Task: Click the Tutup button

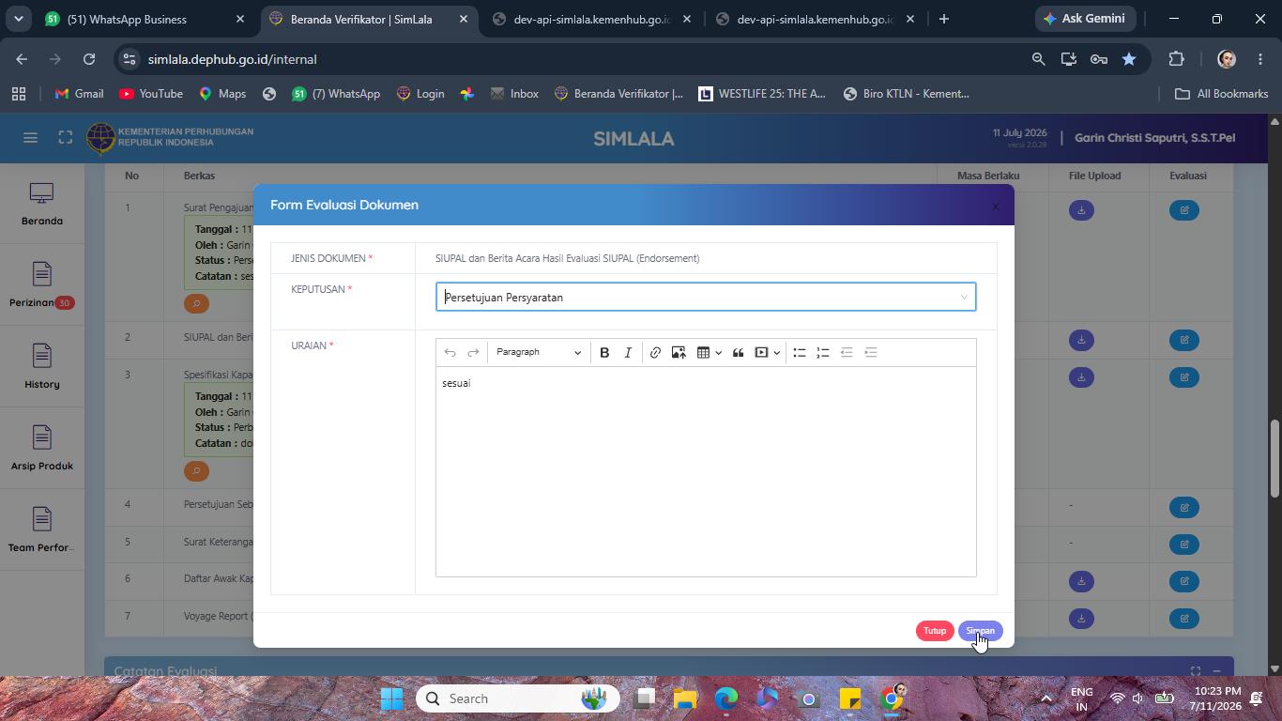Action: [x=935, y=631]
